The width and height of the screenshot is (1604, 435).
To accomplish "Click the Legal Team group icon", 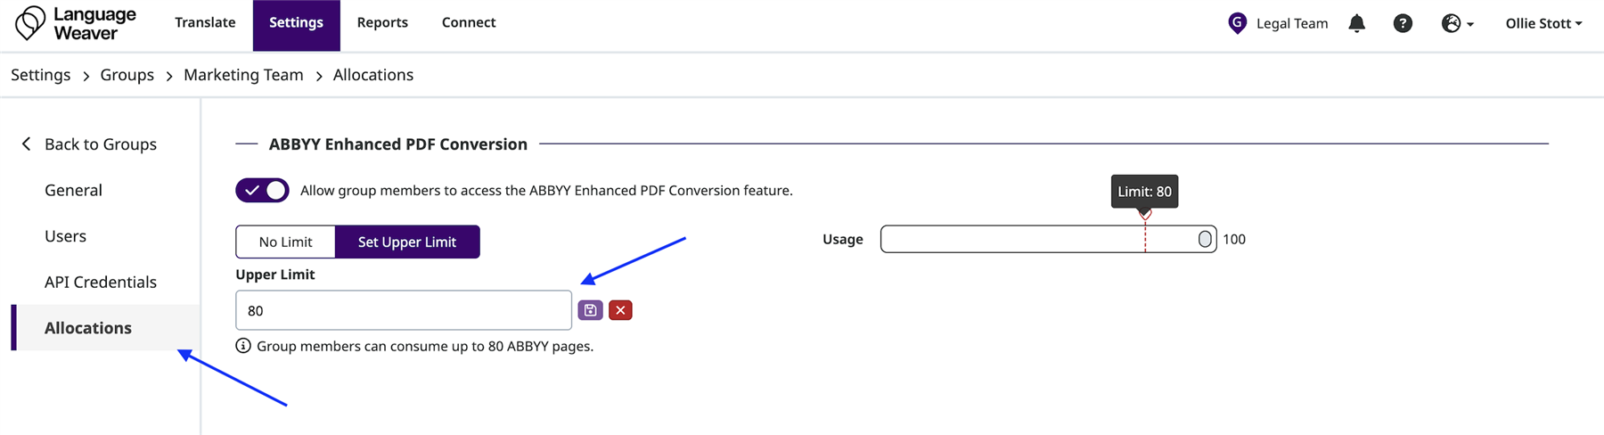I will point(1237,23).
